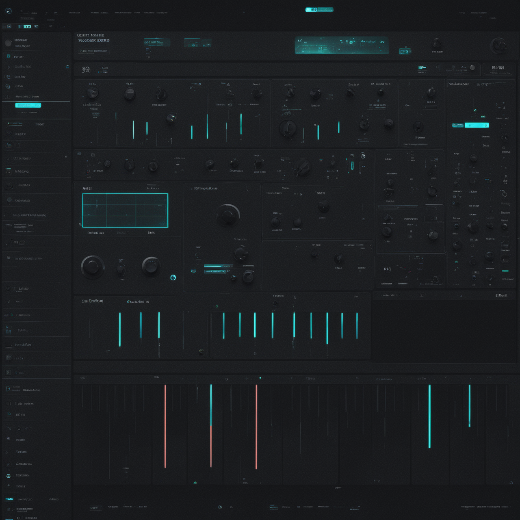Toggle the small vertical cyan switch in knob row
This screenshot has height=520, width=520.
pos(352,165)
